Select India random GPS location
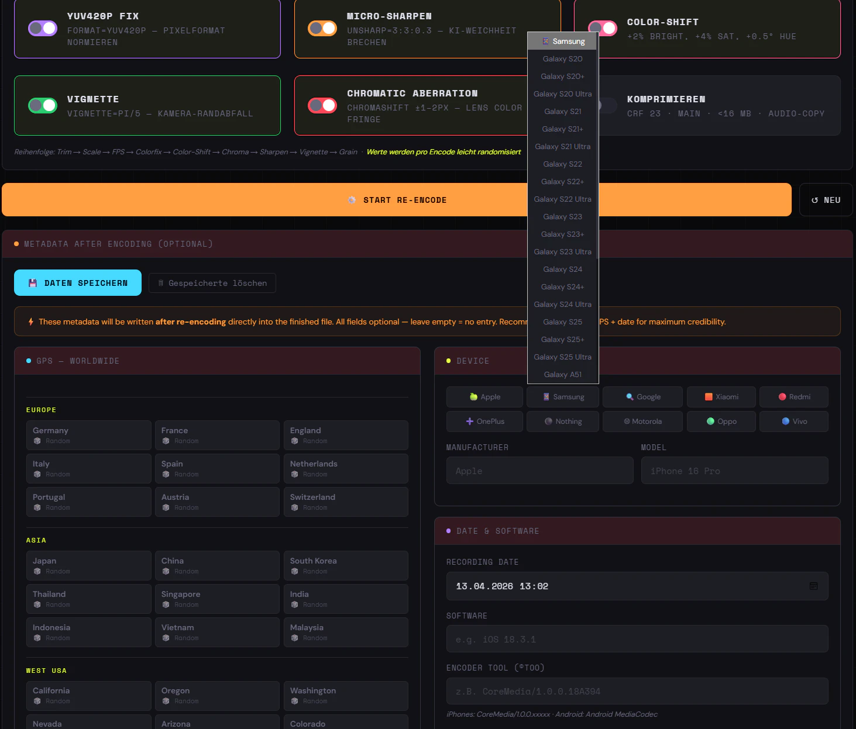Viewport: 856px width, 729px height. 346,599
